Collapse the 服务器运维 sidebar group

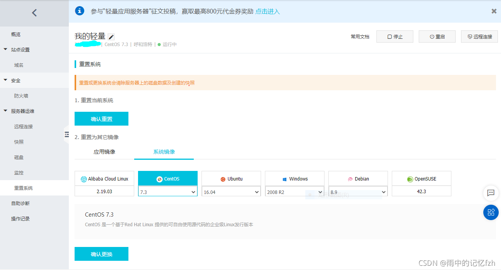[x=5, y=111]
